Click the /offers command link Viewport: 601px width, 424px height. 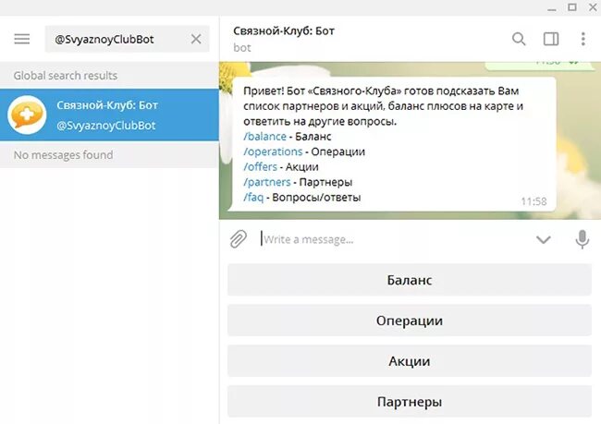[x=260, y=167]
